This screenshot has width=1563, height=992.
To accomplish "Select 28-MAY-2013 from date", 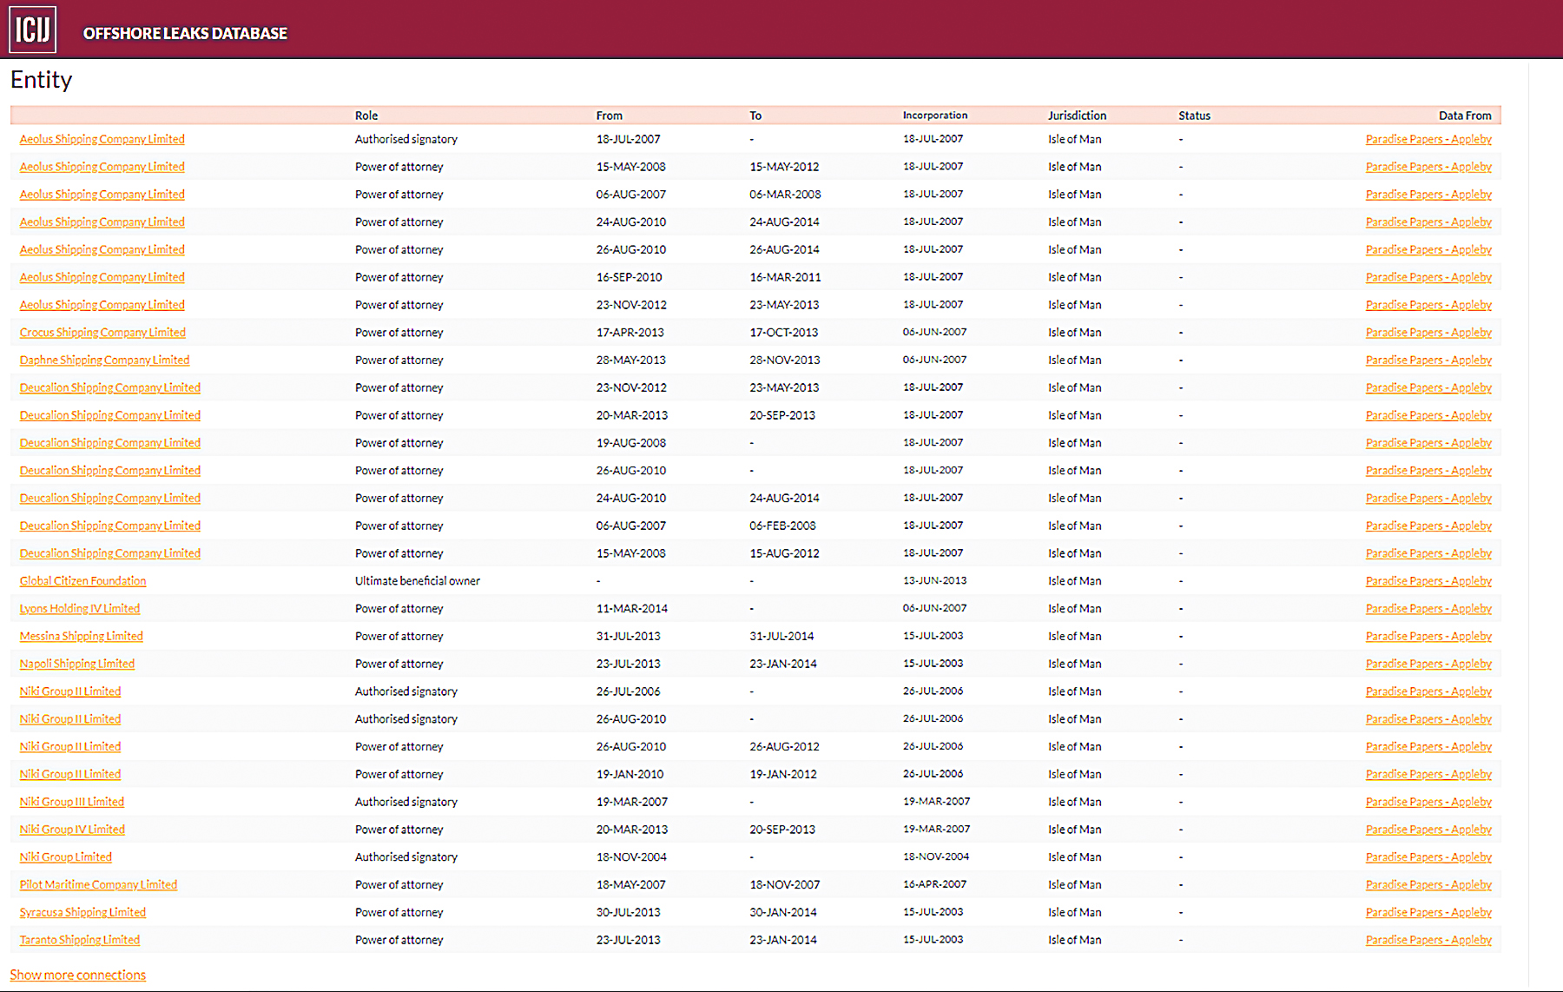I will [631, 360].
